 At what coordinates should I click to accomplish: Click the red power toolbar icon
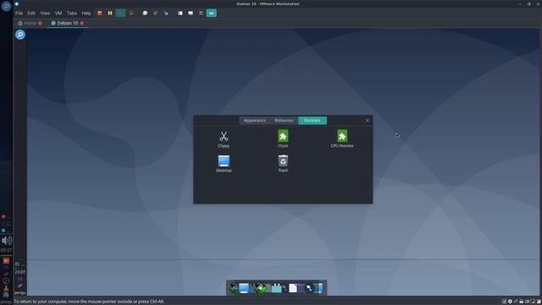coord(100,14)
